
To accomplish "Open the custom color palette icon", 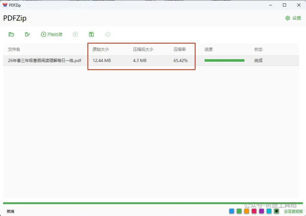I will [x=276, y=211].
